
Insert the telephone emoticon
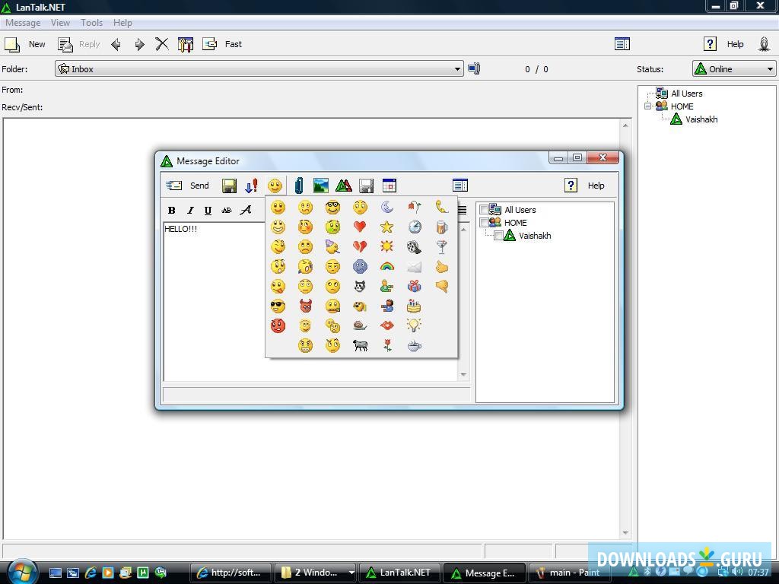(442, 207)
